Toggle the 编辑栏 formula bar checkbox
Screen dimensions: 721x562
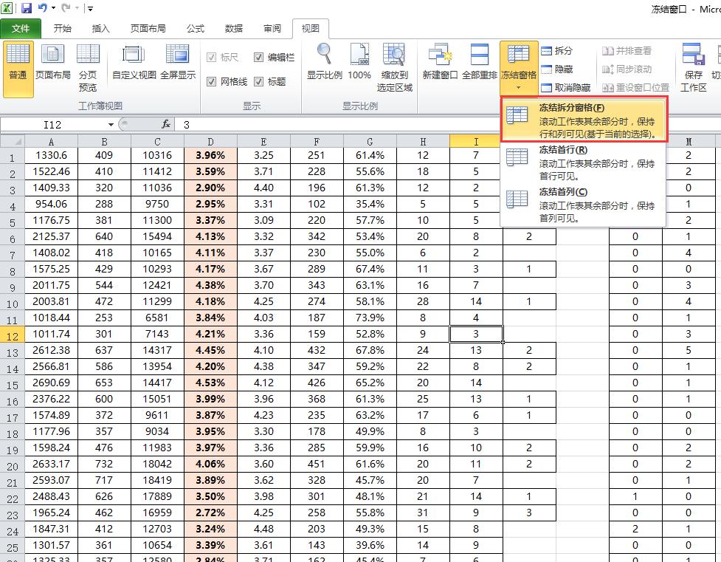(x=259, y=58)
